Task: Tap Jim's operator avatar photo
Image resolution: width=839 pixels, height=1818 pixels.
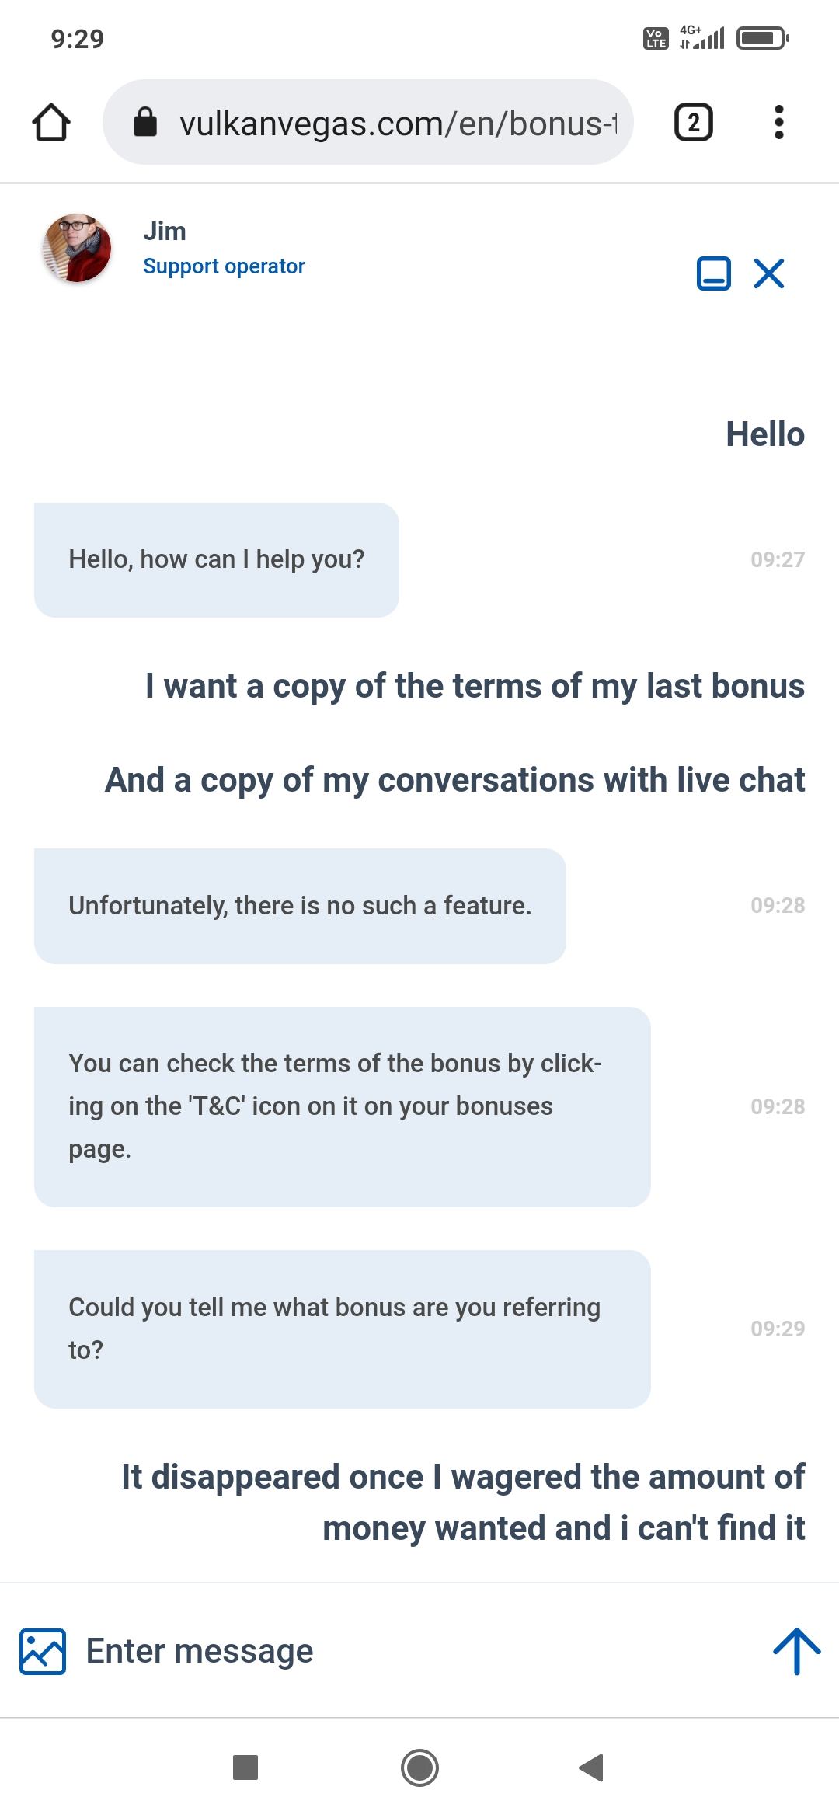Action: [x=76, y=248]
